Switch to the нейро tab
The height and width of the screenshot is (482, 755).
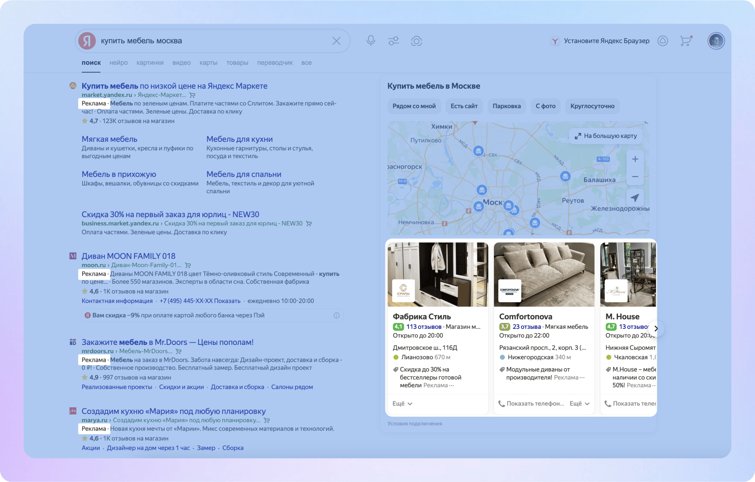pyautogui.click(x=118, y=62)
